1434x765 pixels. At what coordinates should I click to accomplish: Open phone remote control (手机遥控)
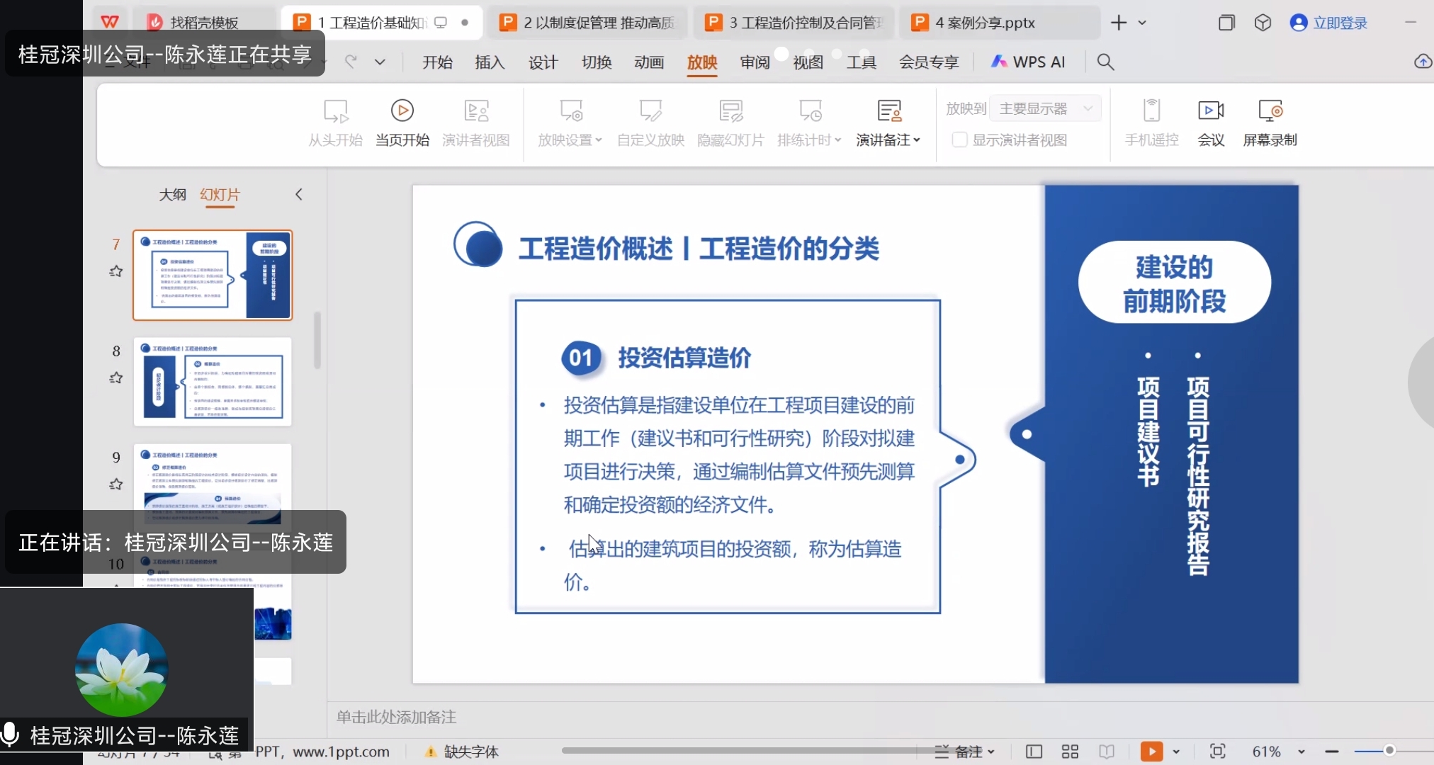[1152, 123]
